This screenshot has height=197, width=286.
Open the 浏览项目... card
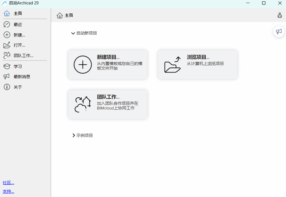[197, 64]
